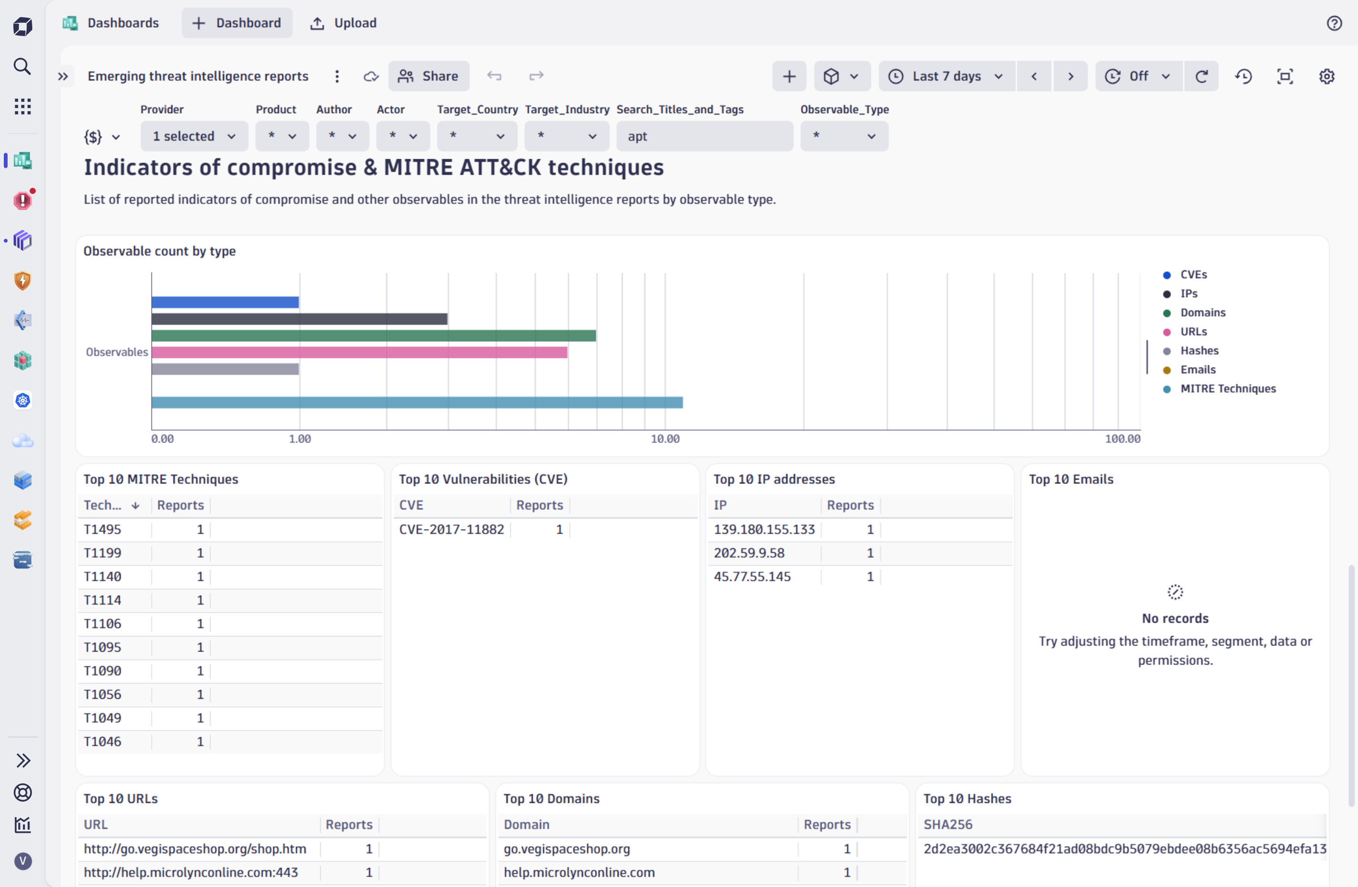This screenshot has width=1358, height=887.
Task: Select the CVE-2017-11882 cell
Action: 451,529
